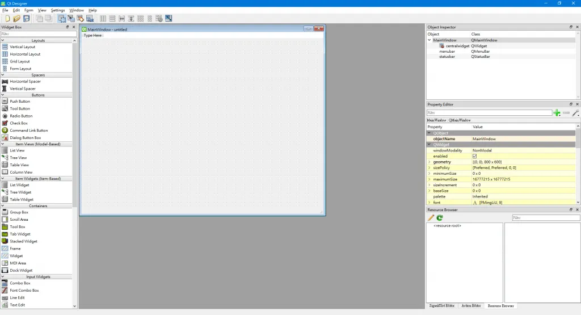Image resolution: width=581 pixels, height=315 pixels.
Task: Select the Edit Widgets mode icon
Action: click(x=62, y=19)
